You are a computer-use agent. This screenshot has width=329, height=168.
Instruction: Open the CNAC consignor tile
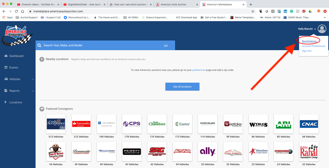click(309, 124)
